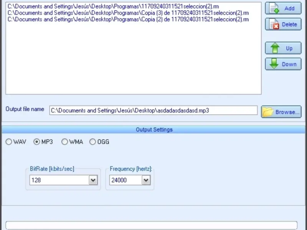Select file 11709240311521seleccion(2).rm without Copia prefix
Viewport: 307px width, 230px height.
113,7
